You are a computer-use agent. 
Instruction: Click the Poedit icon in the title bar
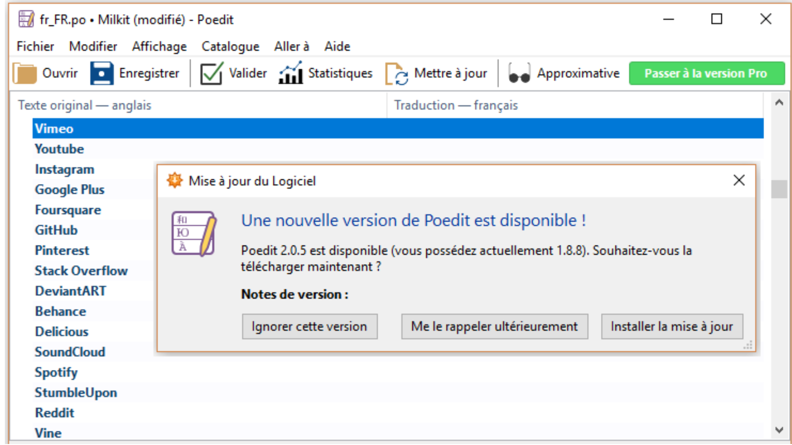[x=26, y=19]
